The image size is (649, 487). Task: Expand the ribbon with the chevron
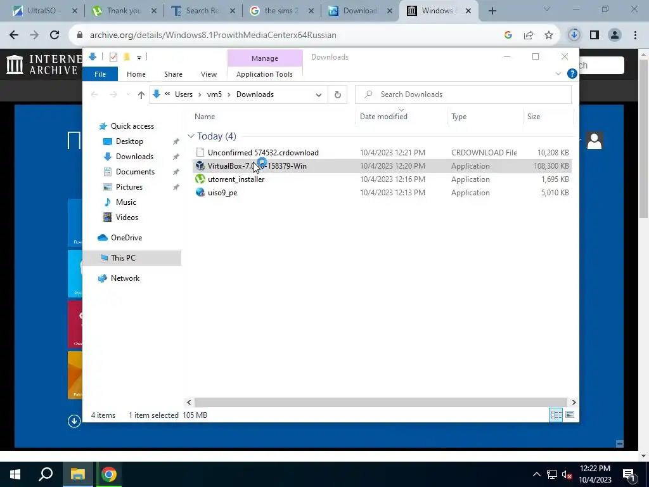point(558,74)
